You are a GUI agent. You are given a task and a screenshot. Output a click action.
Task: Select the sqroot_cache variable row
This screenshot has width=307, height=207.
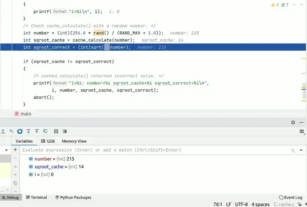[x=56, y=166]
